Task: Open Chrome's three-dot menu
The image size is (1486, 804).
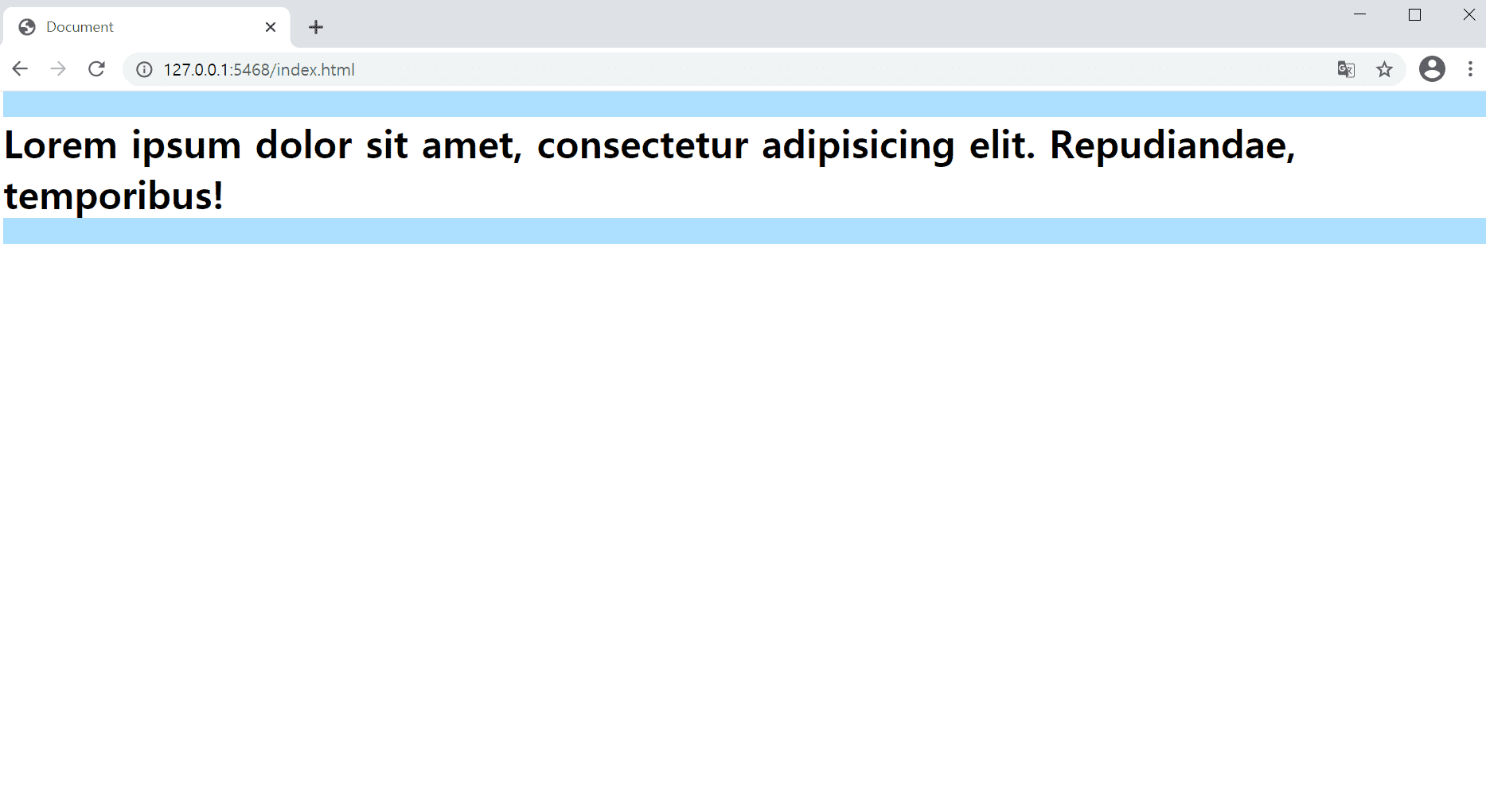Action: [x=1470, y=69]
